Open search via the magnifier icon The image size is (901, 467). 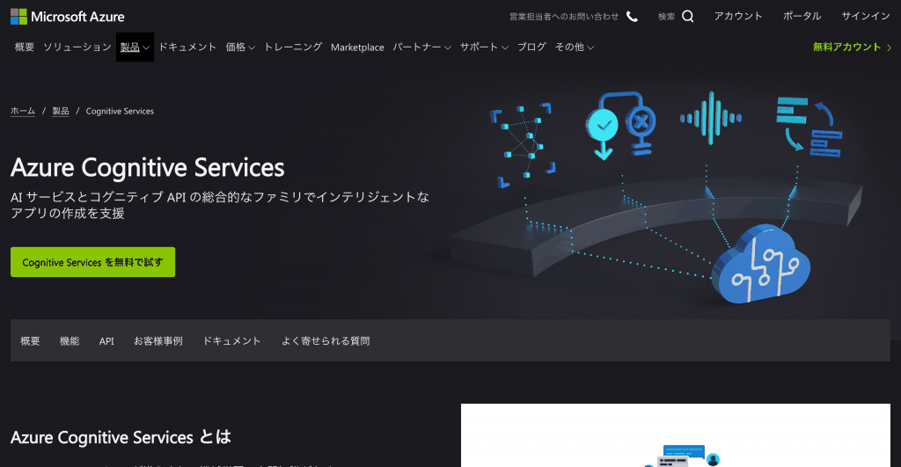pos(688,17)
